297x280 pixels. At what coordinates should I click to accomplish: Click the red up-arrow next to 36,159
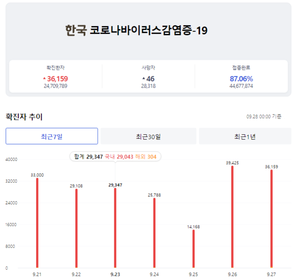tap(45, 78)
